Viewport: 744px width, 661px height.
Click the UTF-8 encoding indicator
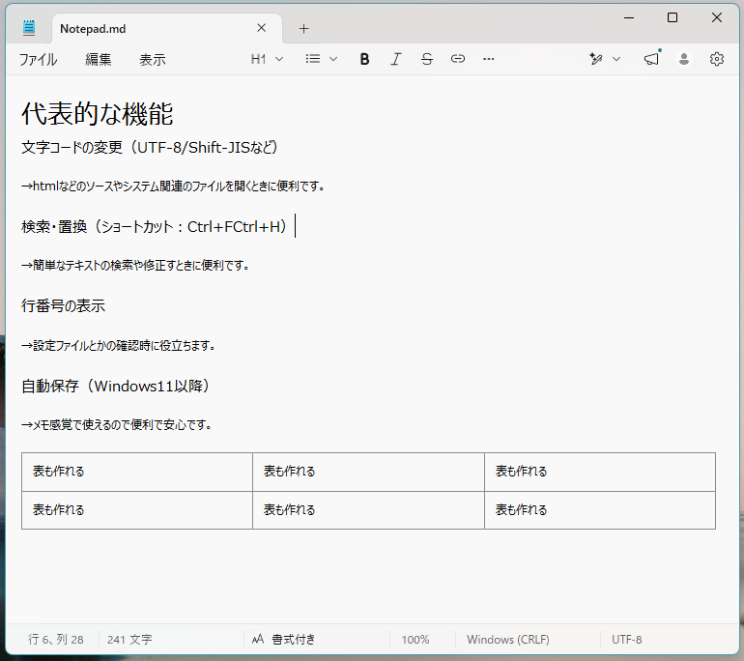pyautogui.click(x=626, y=639)
